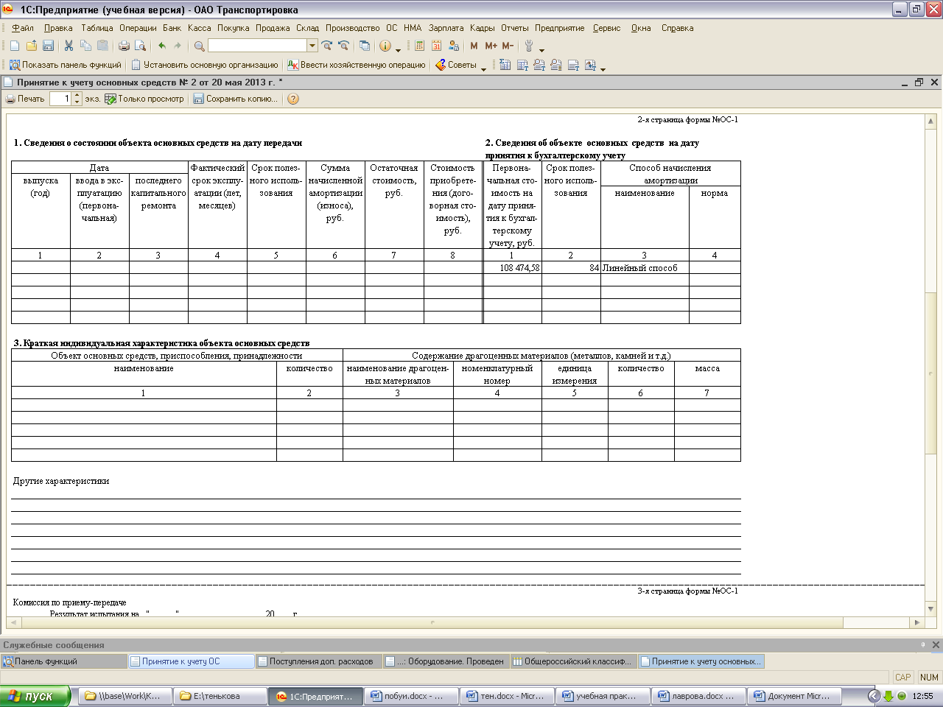Toggle Только просмотр view-only mode

coord(144,99)
